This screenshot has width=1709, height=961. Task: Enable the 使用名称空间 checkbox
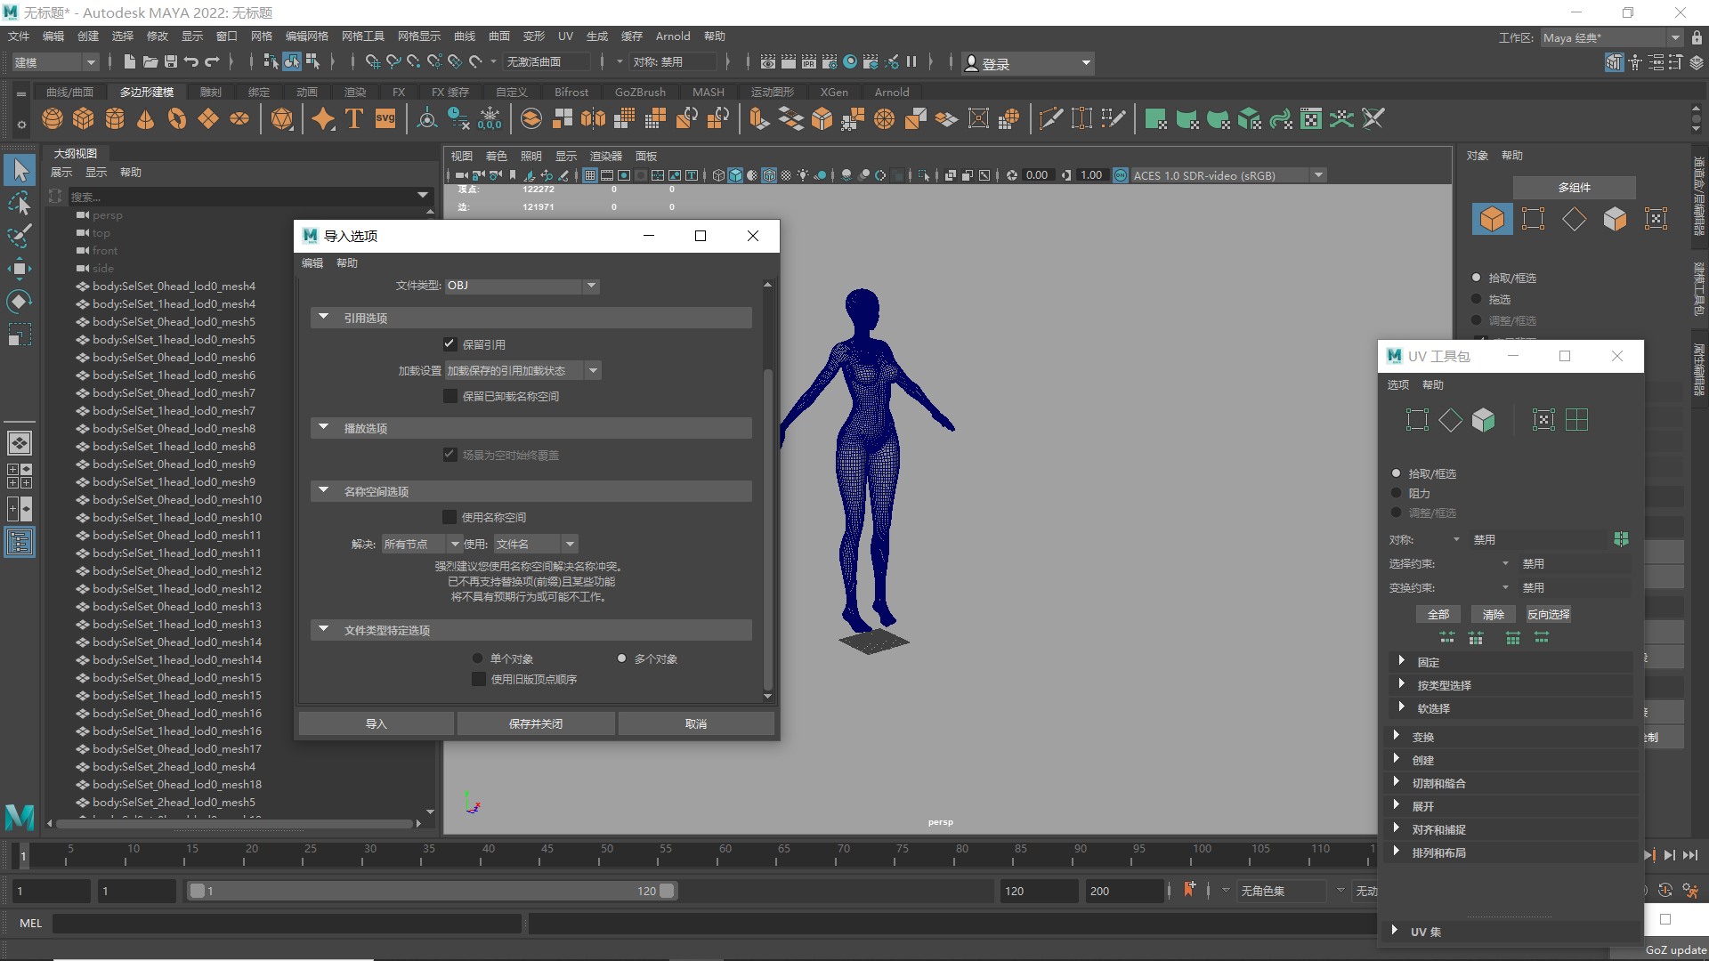(450, 517)
